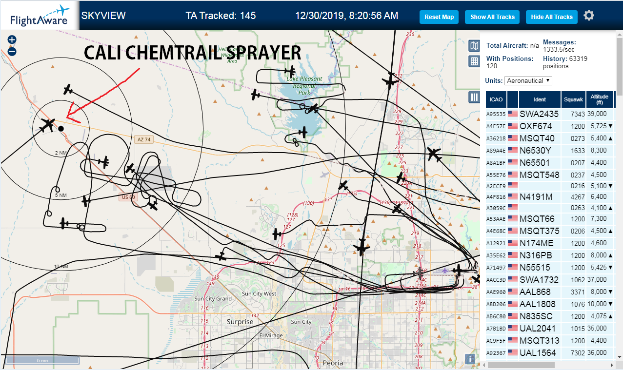Select the SWA1732 flight row
This screenshot has height=370, width=623.
[x=550, y=279]
